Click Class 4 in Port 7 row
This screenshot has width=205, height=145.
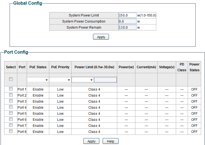[94, 125]
